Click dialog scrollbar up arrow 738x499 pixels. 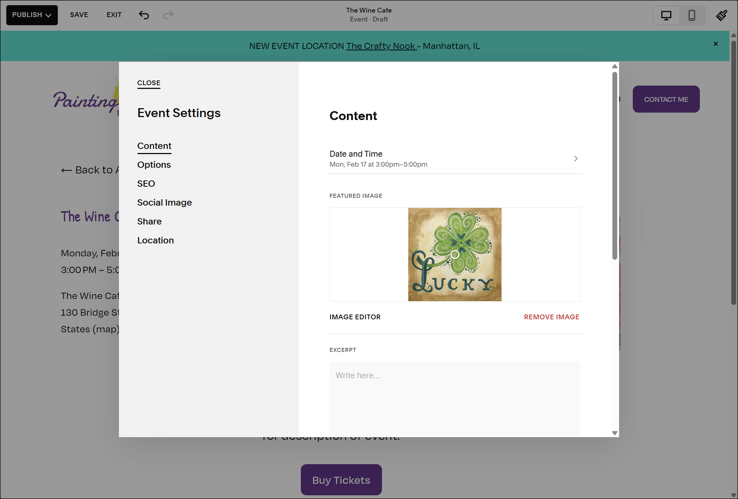(x=615, y=66)
